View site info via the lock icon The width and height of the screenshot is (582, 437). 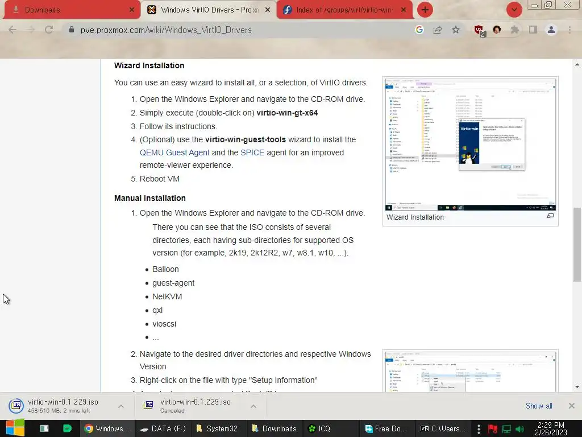tap(72, 30)
